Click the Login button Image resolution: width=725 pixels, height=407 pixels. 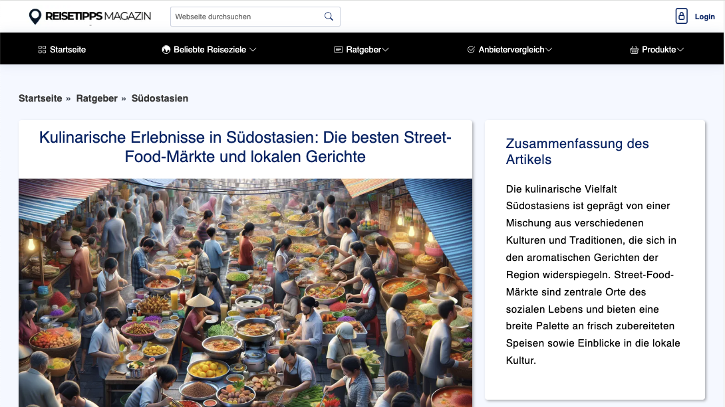703,16
